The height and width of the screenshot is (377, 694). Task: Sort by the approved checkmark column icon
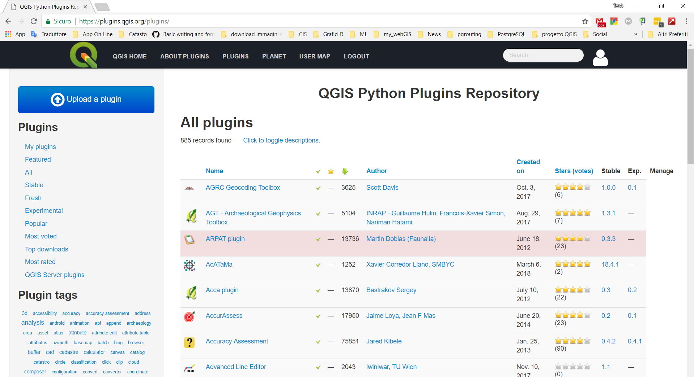(x=318, y=171)
